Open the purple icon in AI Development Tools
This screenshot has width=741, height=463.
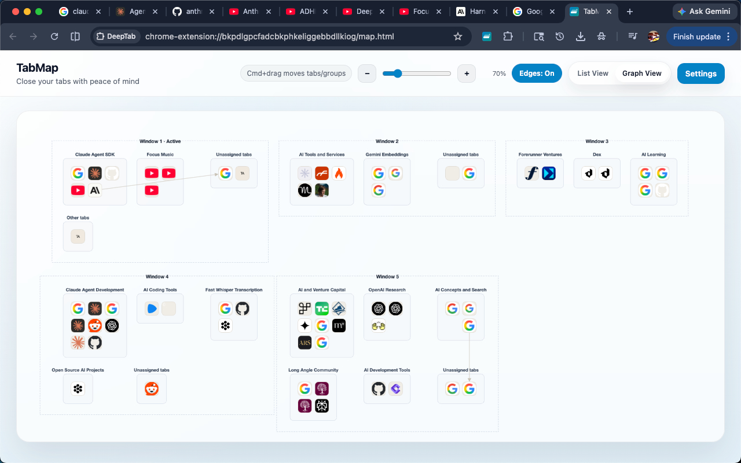395,389
